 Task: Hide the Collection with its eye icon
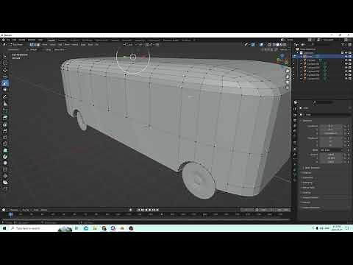346,52
